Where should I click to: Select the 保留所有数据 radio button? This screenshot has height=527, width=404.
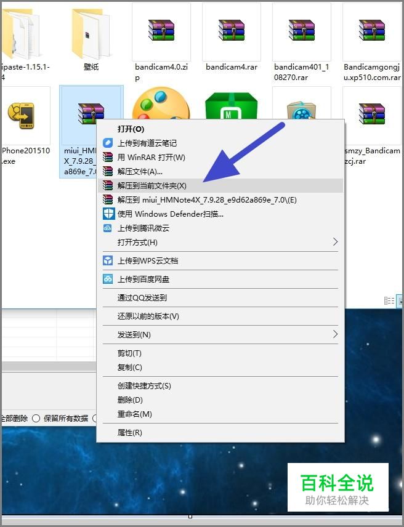tap(36, 418)
